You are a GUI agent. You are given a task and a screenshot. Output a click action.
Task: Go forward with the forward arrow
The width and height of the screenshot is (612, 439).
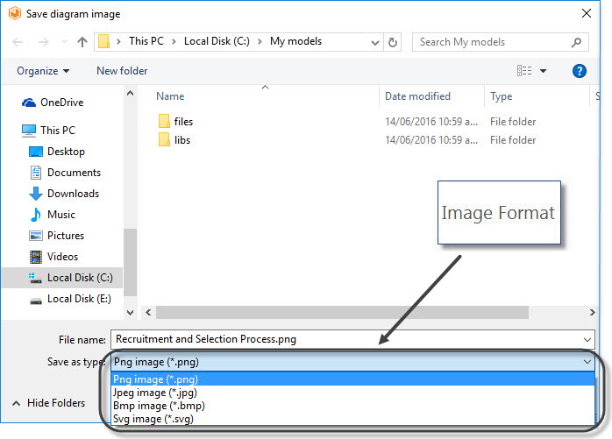(x=43, y=42)
